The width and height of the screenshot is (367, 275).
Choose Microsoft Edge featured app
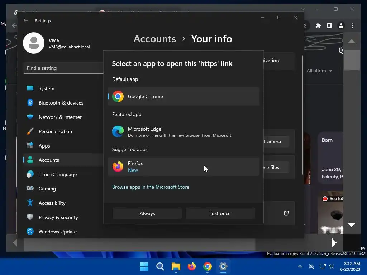click(x=183, y=132)
